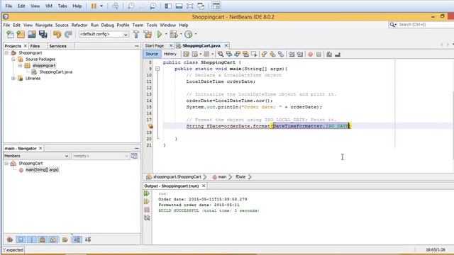Click the VMware take snapshot icon
The height and width of the screenshot is (255, 454).
(x=131, y=6)
